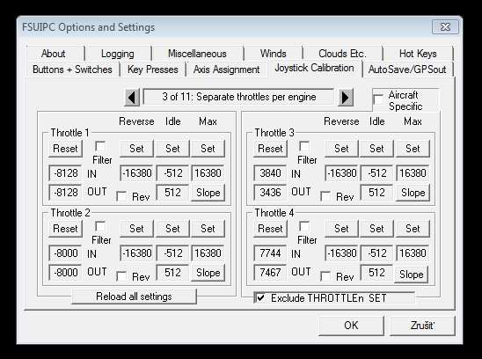Set Throttle 1 Reverse value

tap(136, 149)
